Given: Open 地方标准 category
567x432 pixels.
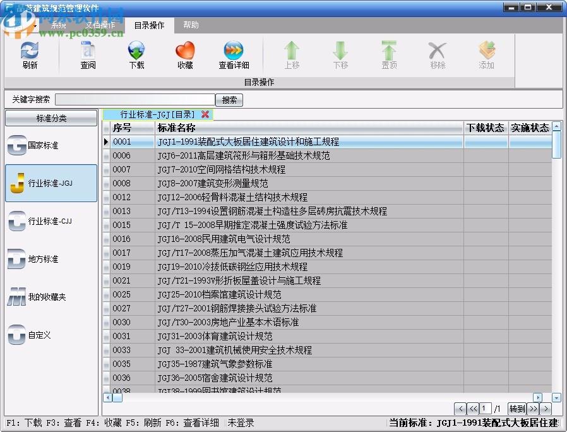Looking at the screenshot, I should 51,259.
